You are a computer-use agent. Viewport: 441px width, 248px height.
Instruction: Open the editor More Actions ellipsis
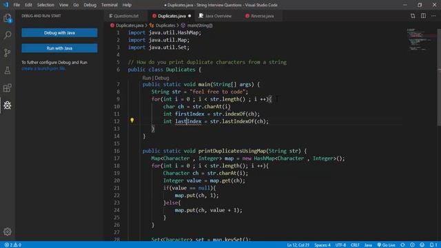tap(433, 16)
